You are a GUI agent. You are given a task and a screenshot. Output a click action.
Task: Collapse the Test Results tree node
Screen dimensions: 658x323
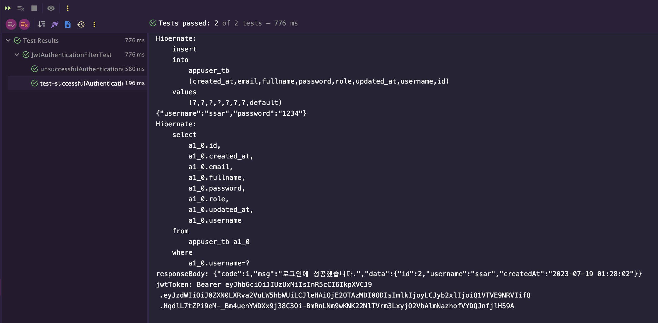pos(8,40)
